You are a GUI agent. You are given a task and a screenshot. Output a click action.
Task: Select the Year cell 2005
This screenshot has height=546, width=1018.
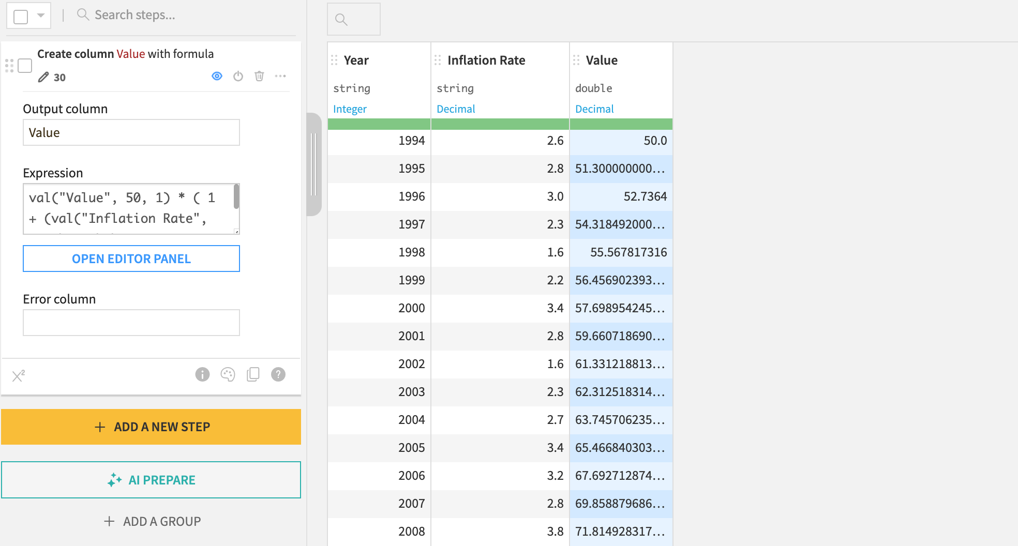(379, 448)
